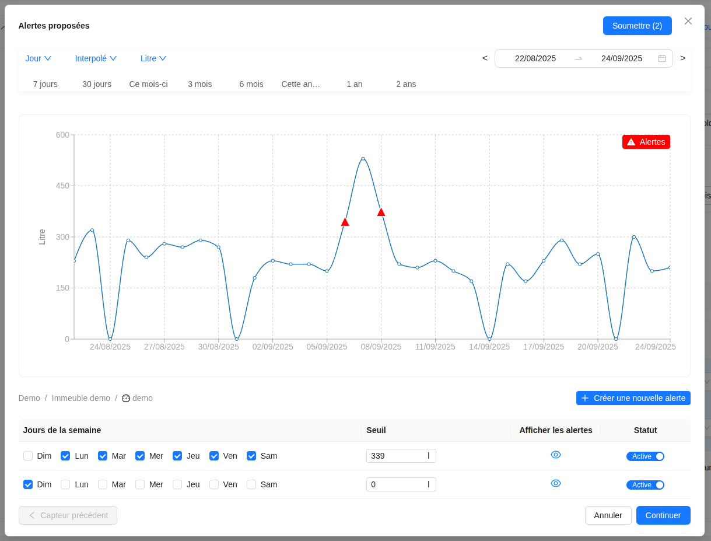Go to previous date range arrow

click(485, 58)
